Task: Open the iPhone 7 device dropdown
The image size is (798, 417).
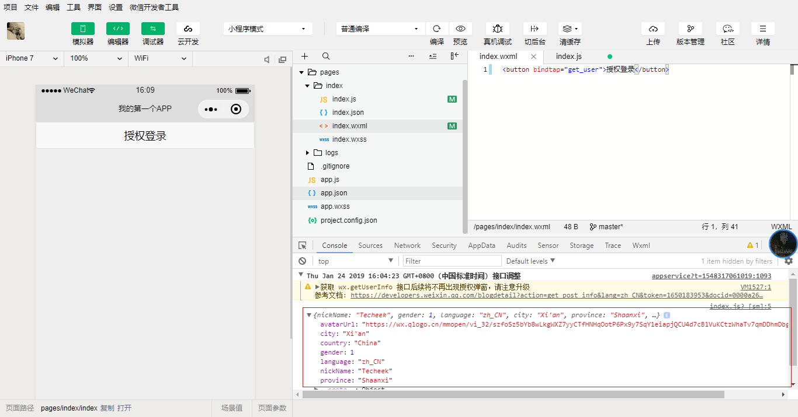Action: point(32,58)
